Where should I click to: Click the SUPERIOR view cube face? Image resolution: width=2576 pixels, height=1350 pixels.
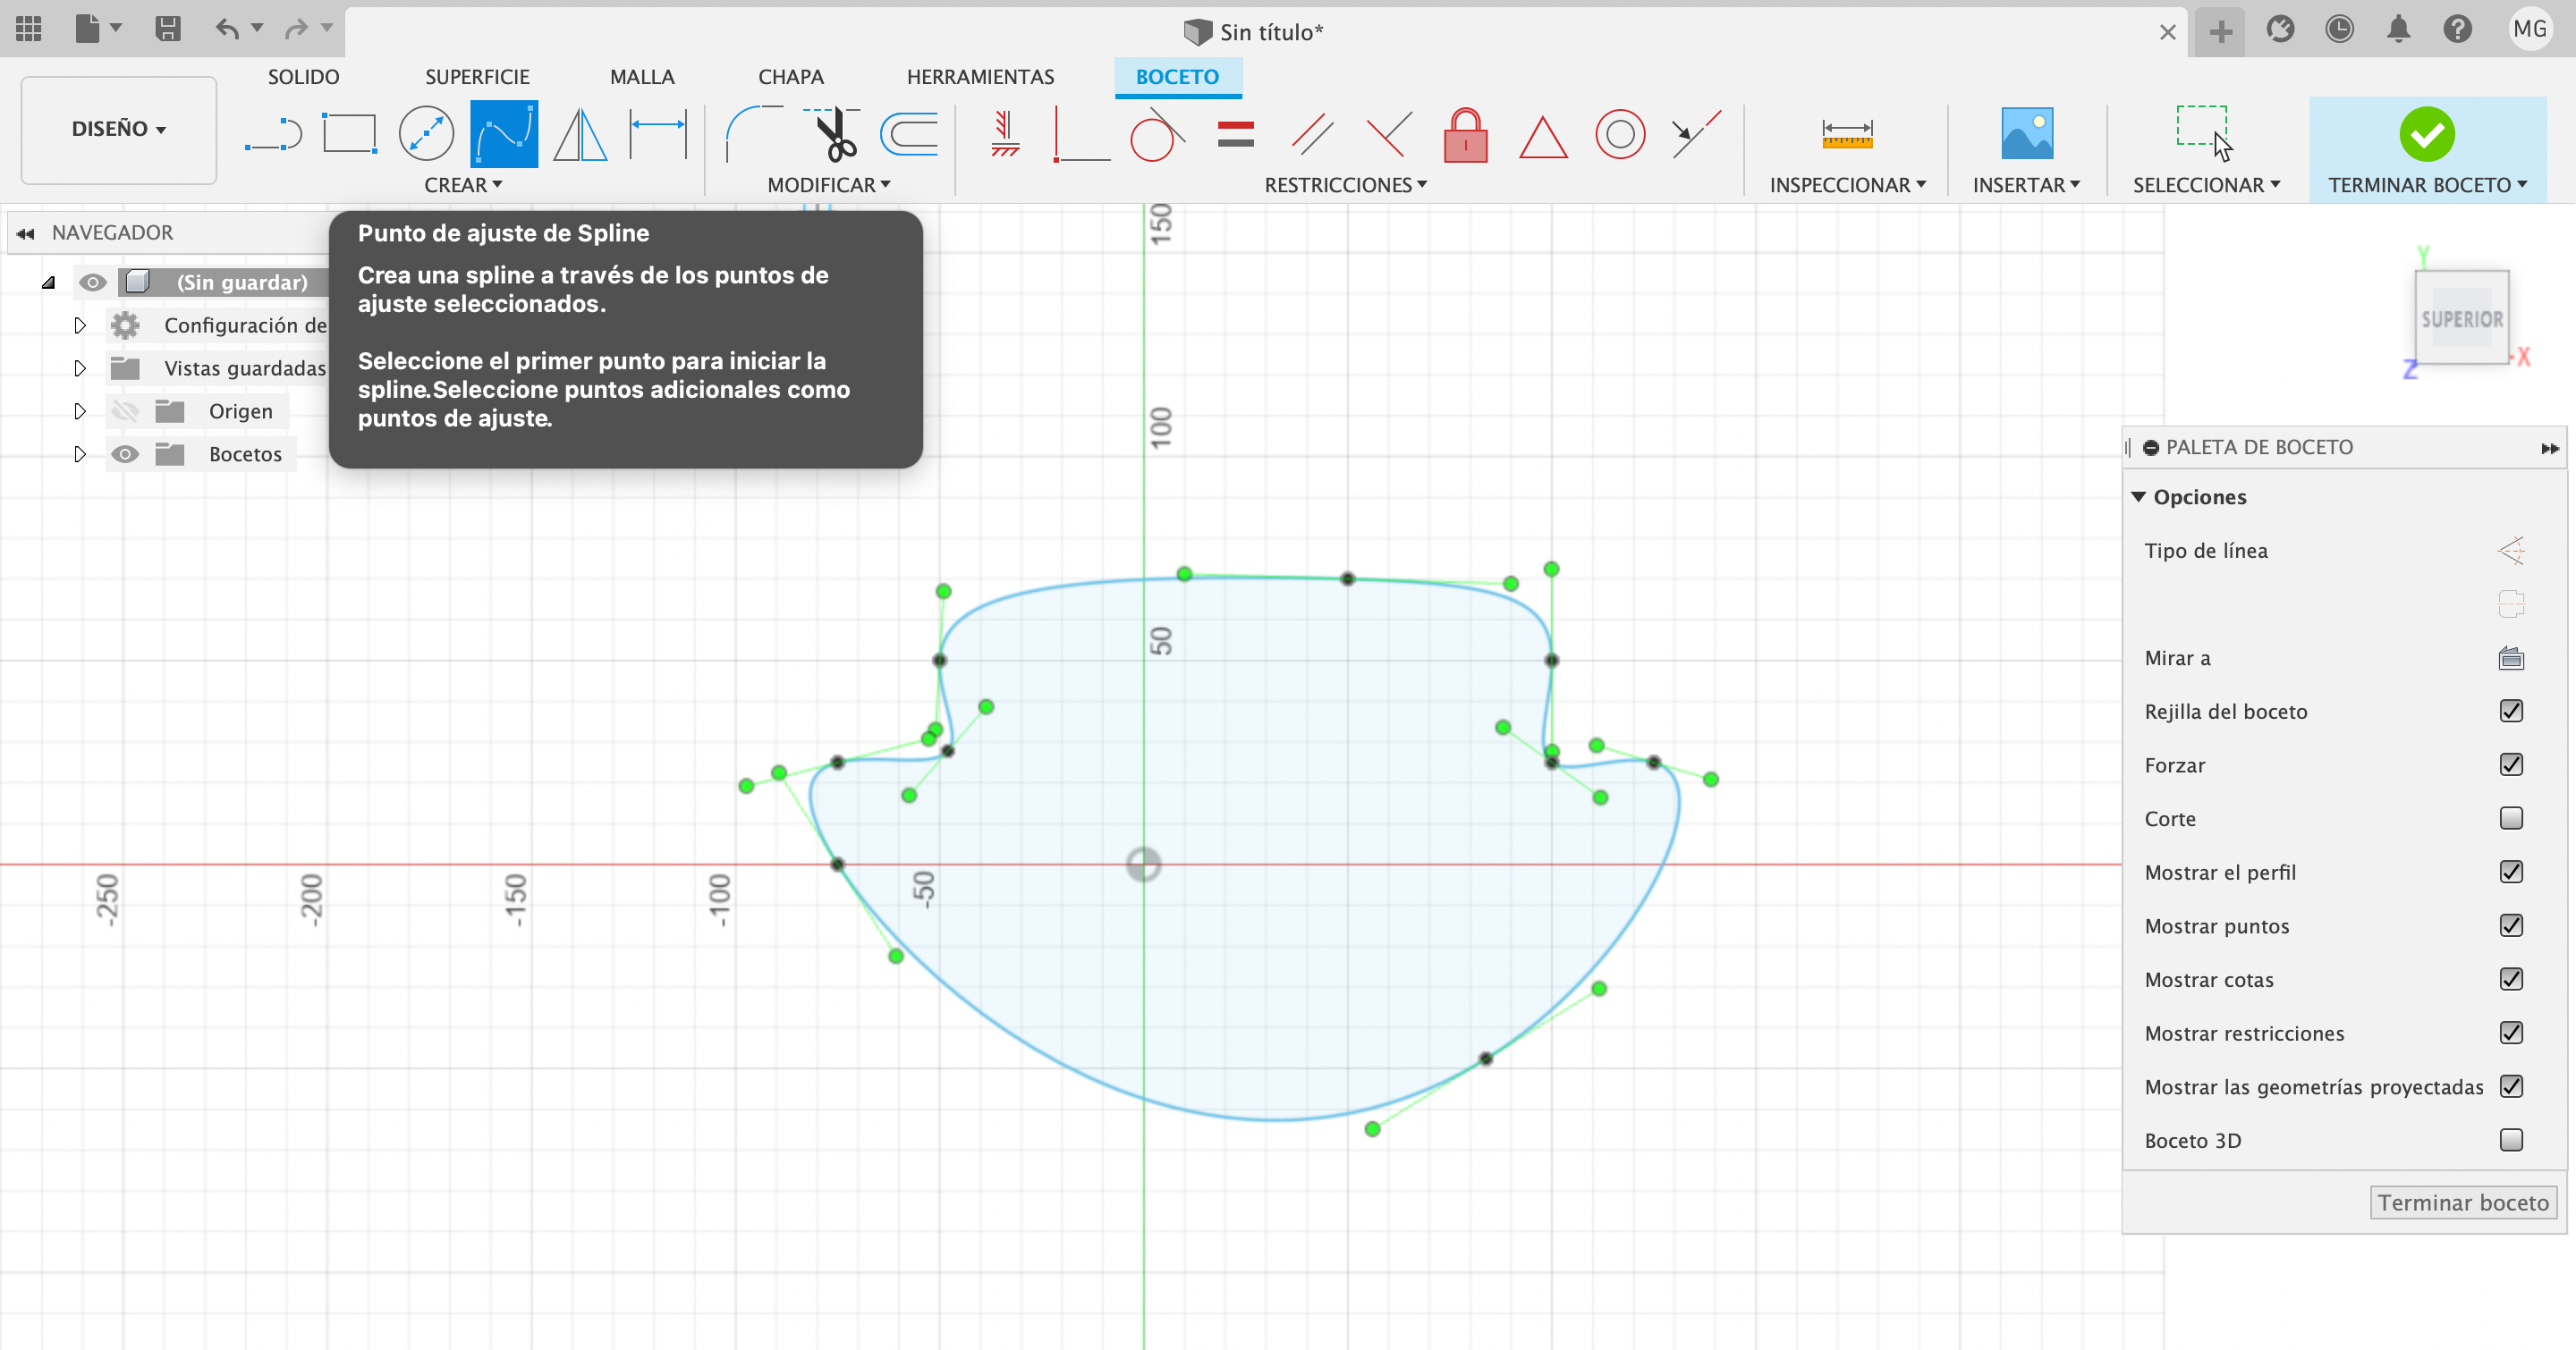tap(2461, 319)
